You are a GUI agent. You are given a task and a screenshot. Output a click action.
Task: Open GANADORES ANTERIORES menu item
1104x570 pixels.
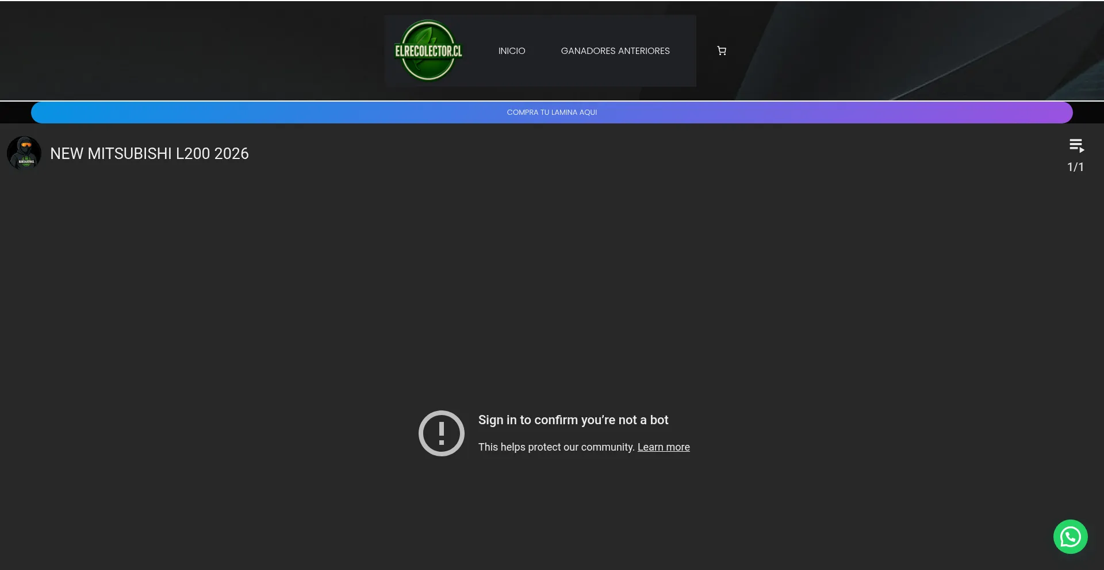click(x=615, y=51)
